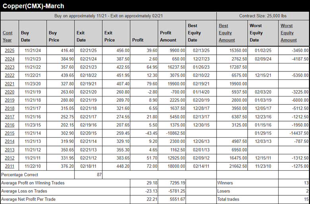Click Average Profit on Winning Trades label
The image size is (310, 204).
pos(33,183)
